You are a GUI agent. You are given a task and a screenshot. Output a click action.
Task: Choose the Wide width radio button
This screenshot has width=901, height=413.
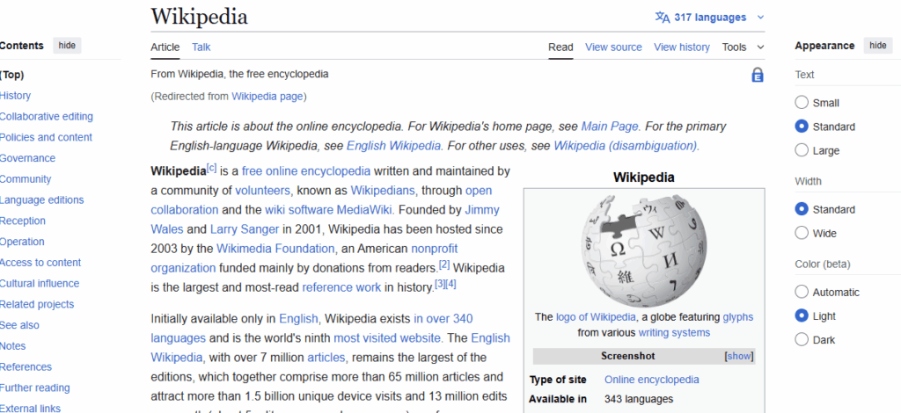click(802, 233)
